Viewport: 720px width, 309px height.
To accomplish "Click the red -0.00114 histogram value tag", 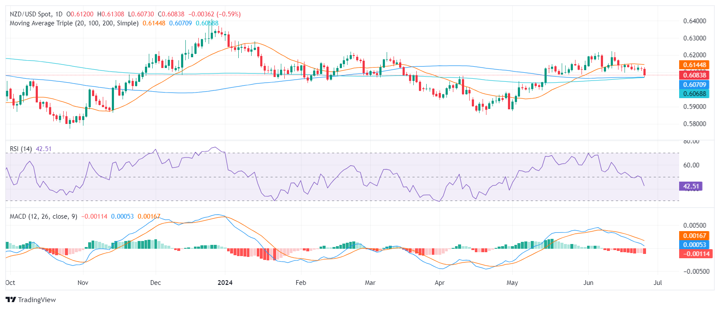I will 694,254.
